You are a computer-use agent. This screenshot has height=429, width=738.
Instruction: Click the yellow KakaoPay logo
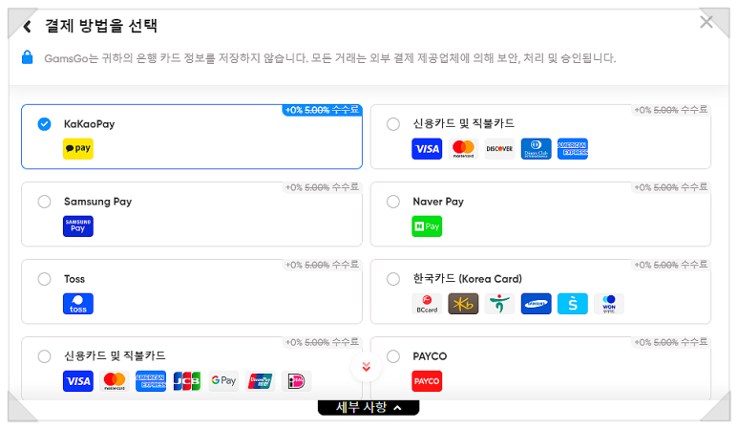(x=78, y=148)
